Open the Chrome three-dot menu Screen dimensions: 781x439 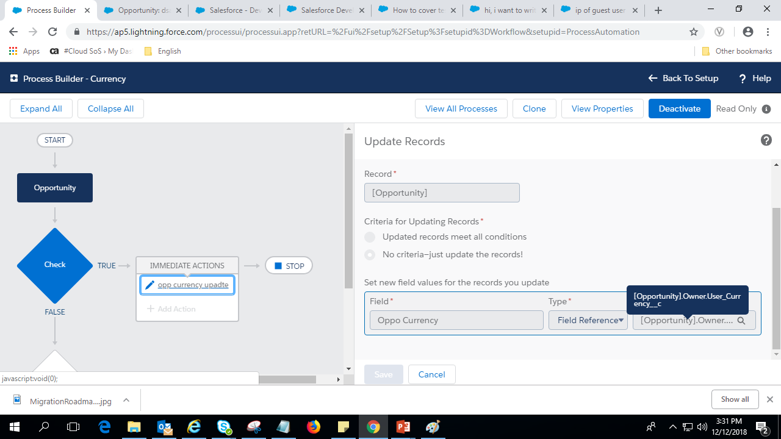(x=768, y=32)
